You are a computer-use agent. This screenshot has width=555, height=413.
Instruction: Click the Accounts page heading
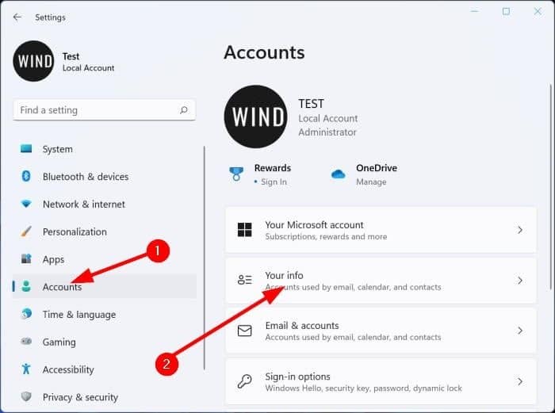tap(264, 52)
